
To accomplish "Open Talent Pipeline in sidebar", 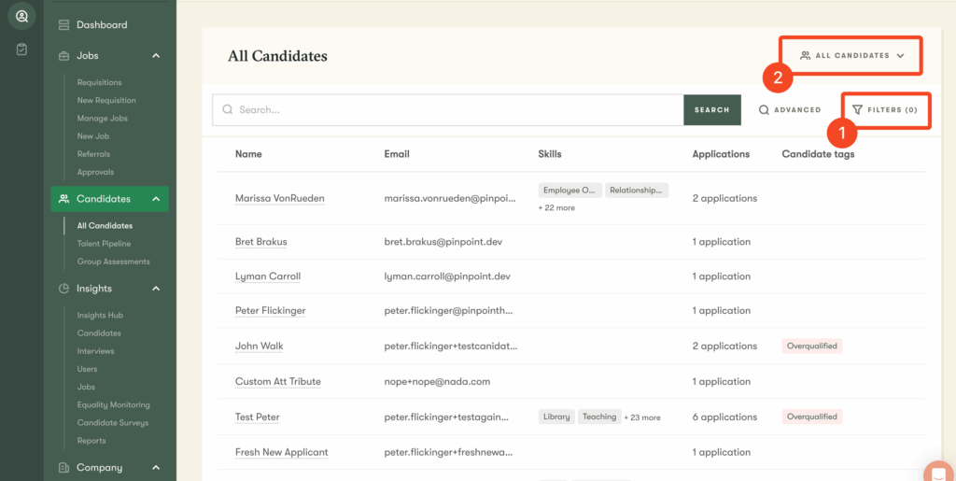I will coord(104,243).
